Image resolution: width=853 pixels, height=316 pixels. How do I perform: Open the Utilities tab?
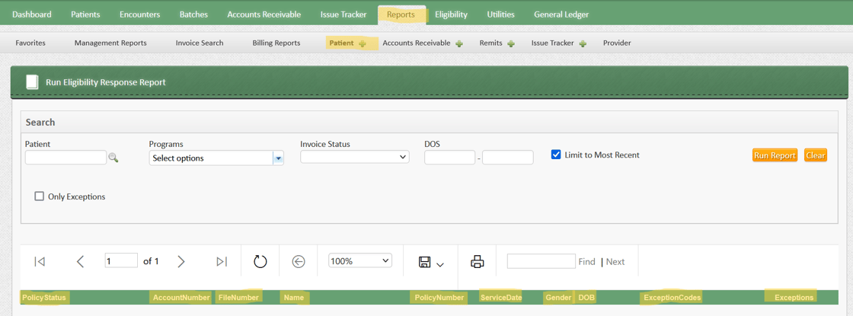500,14
